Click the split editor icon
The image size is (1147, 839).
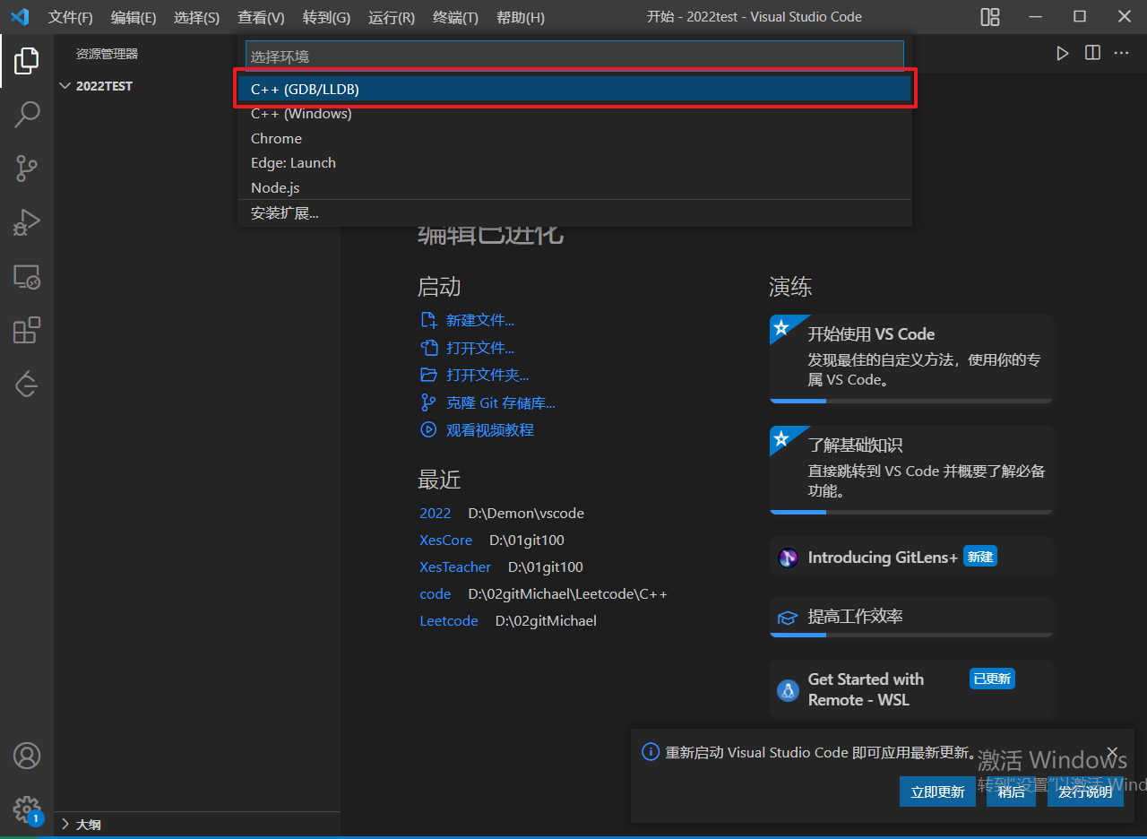[x=1092, y=54]
